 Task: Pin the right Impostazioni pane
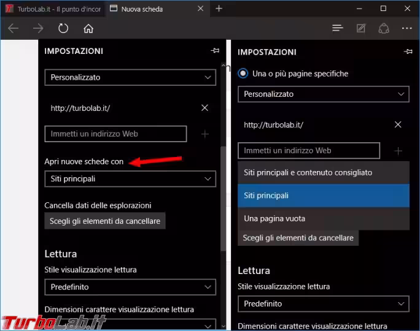click(408, 51)
